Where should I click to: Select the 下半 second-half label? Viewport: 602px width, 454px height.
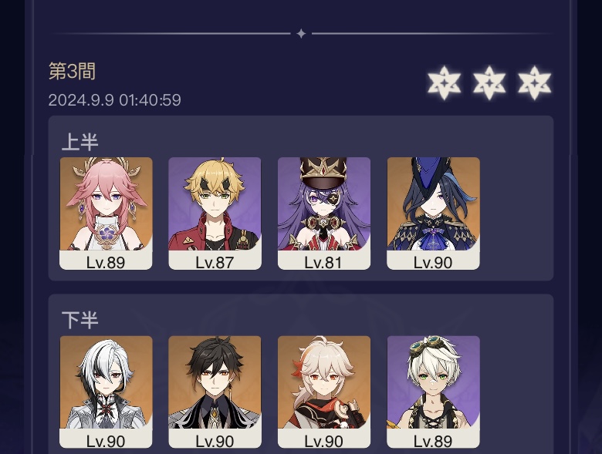click(x=79, y=320)
